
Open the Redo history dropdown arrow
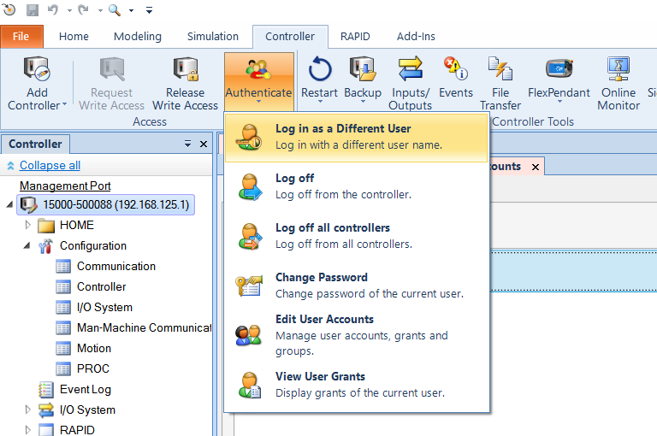(x=101, y=10)
